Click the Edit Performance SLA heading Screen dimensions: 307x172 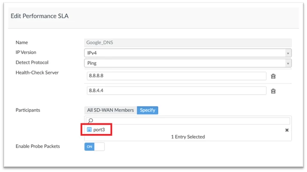[x=40, y=16]
